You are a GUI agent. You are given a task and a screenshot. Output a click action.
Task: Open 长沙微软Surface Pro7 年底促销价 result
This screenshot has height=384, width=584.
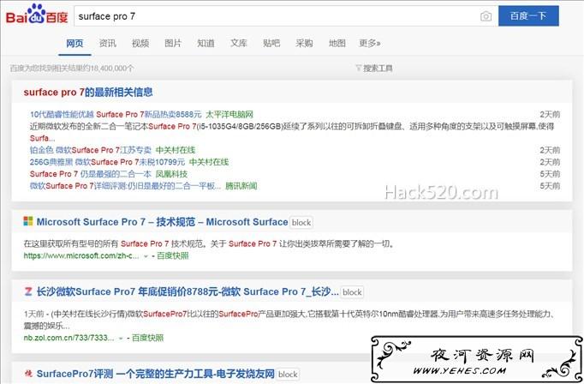point(188,291)
